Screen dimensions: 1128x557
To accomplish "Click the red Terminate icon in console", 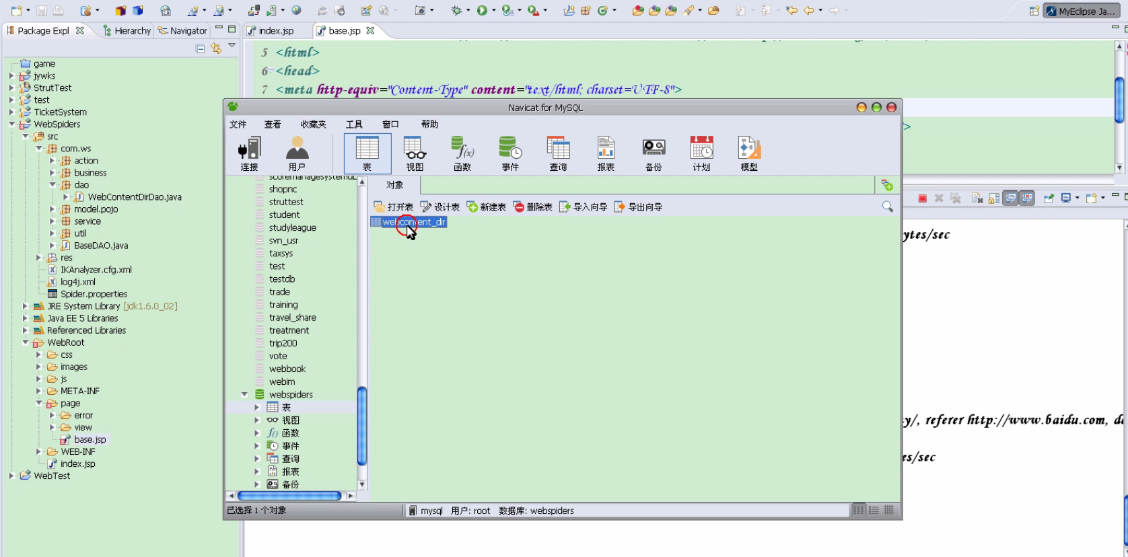I will [923, 198].
